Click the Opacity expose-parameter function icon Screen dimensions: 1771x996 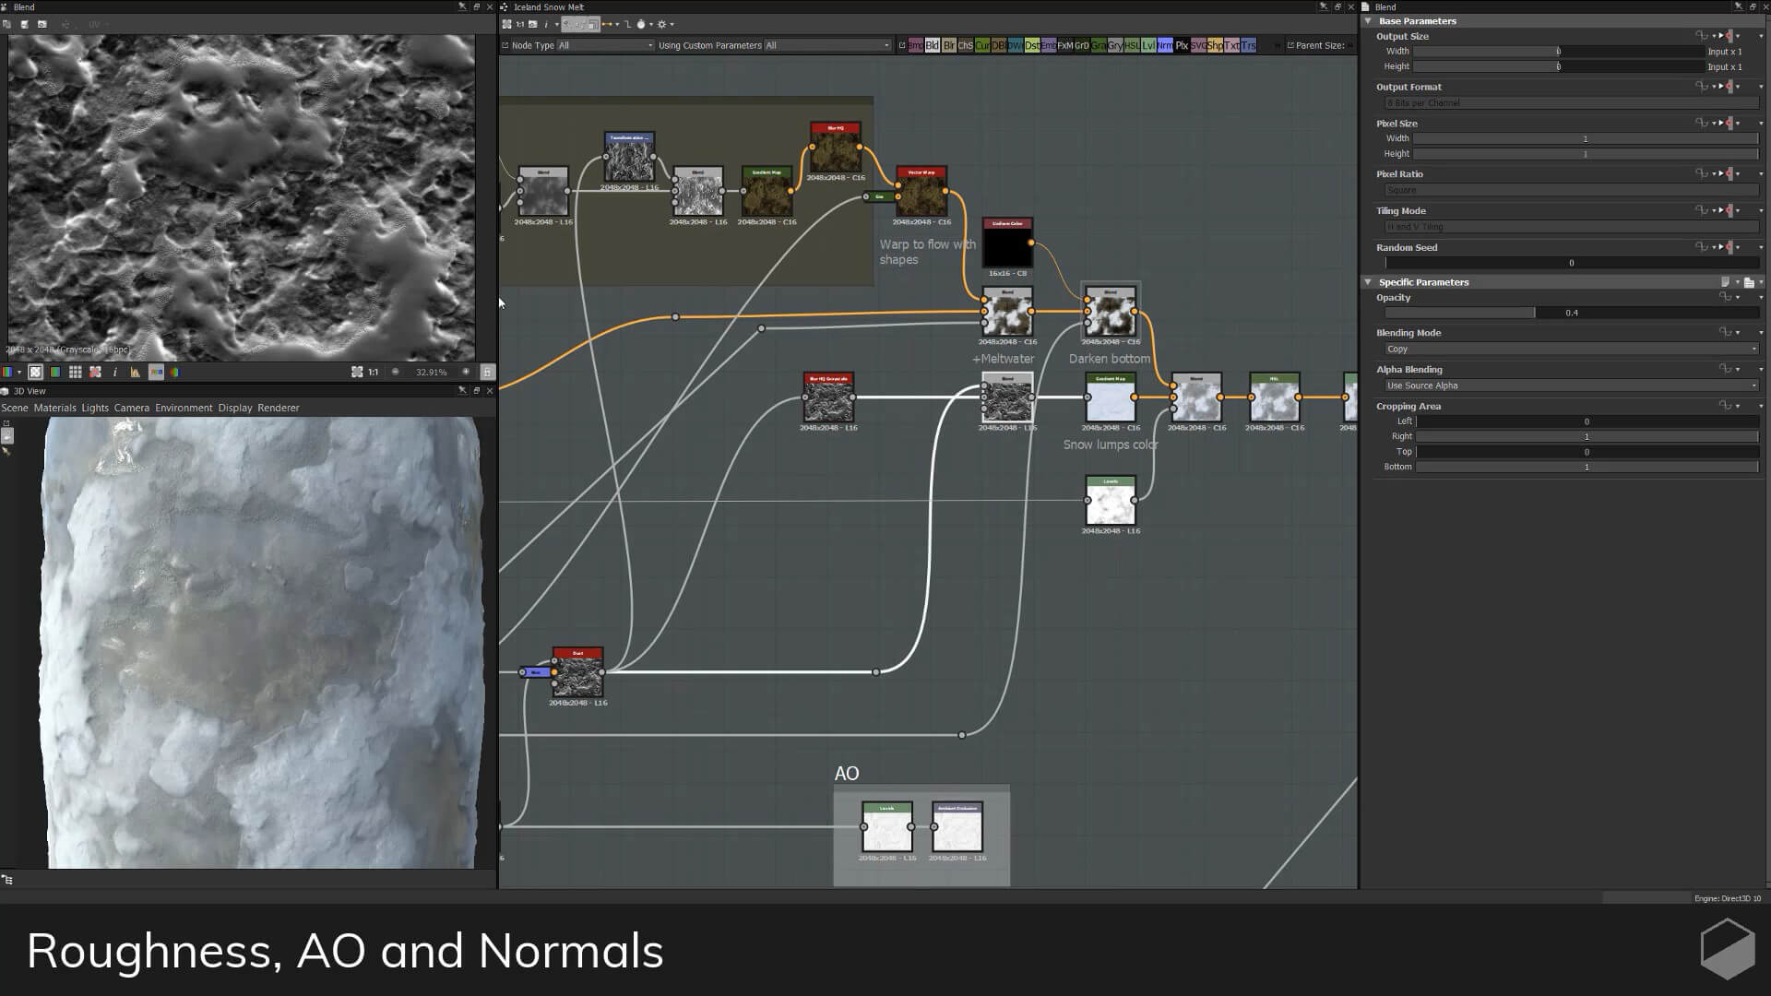[1726, 297]
